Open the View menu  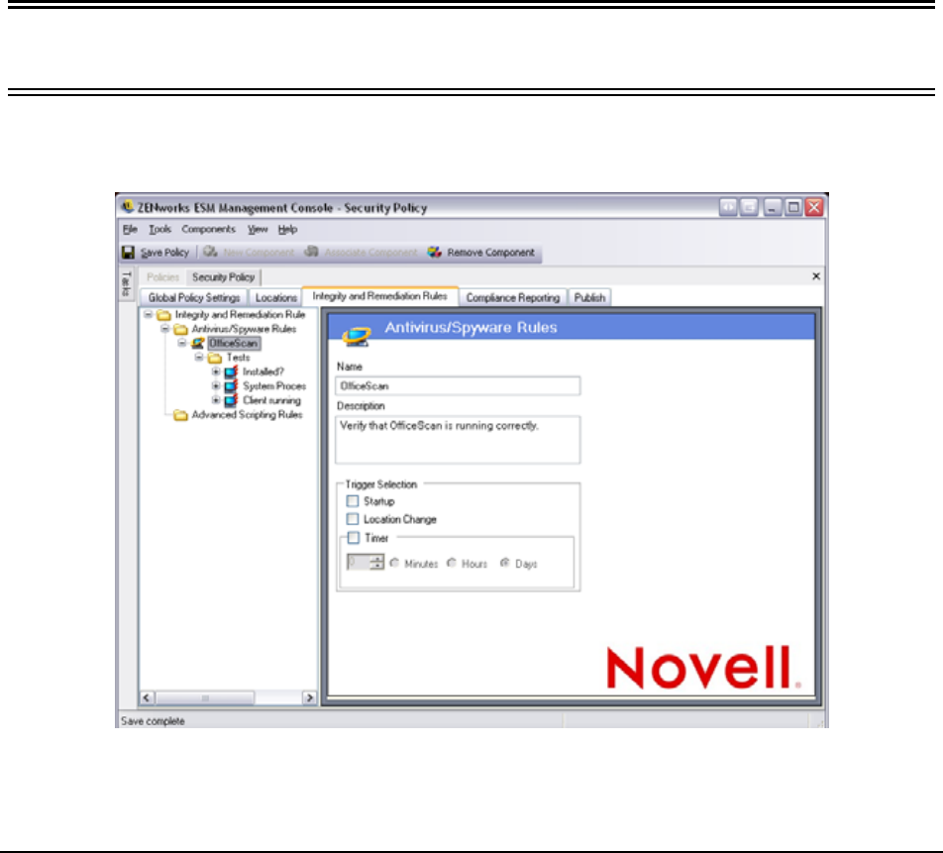click(x=258, y=229)
